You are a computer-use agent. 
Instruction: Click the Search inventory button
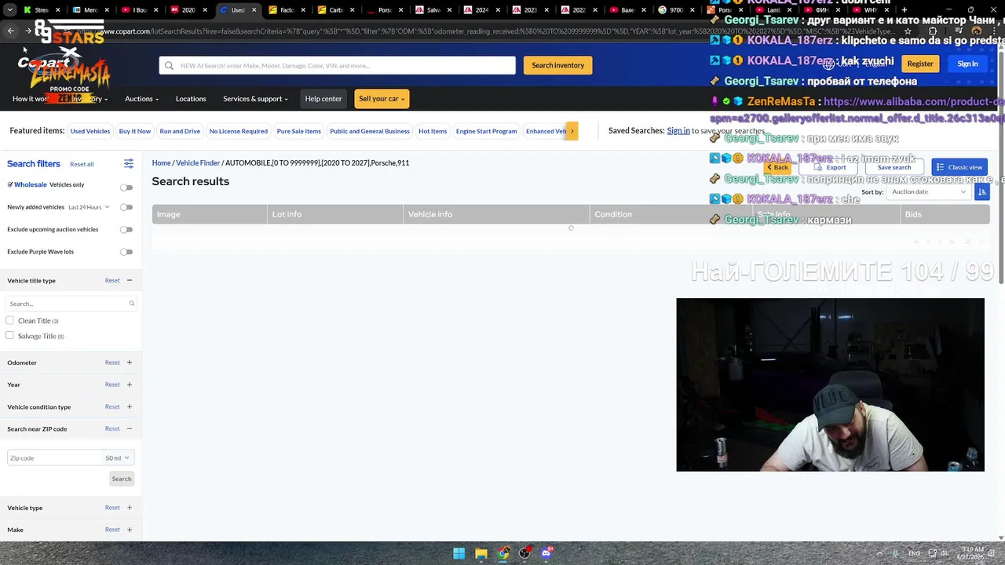pyautogui.click(x=558, y=65)
